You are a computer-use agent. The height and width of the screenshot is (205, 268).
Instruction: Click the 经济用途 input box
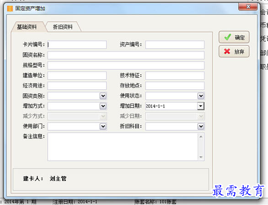tap(77, 86)
